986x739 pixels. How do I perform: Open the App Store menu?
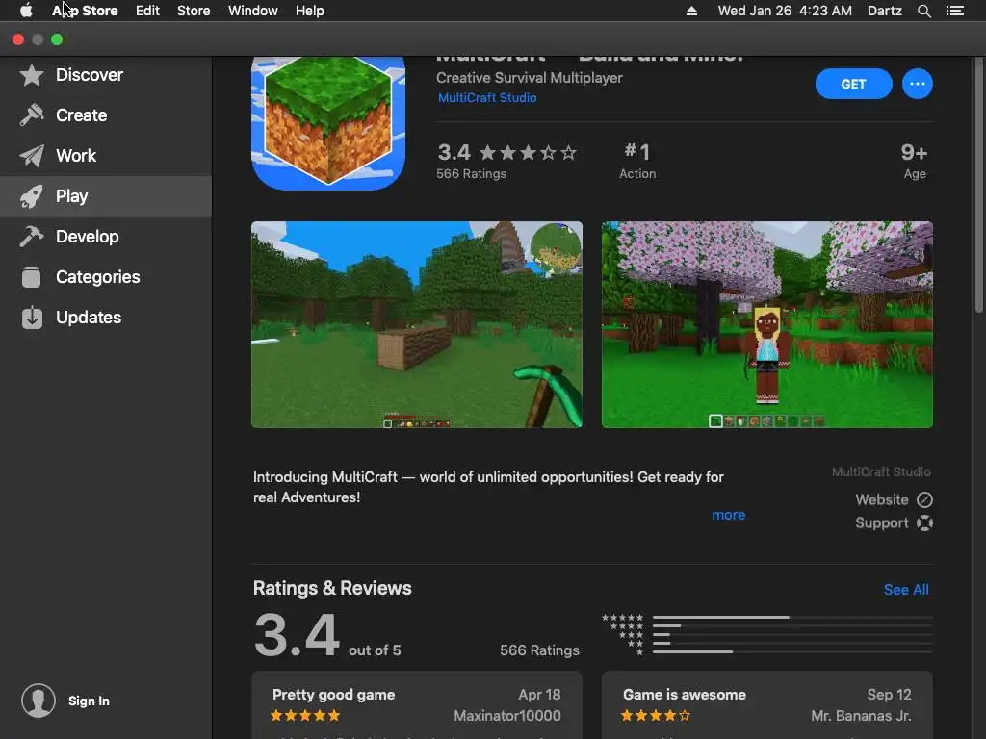tap(85, 11)
